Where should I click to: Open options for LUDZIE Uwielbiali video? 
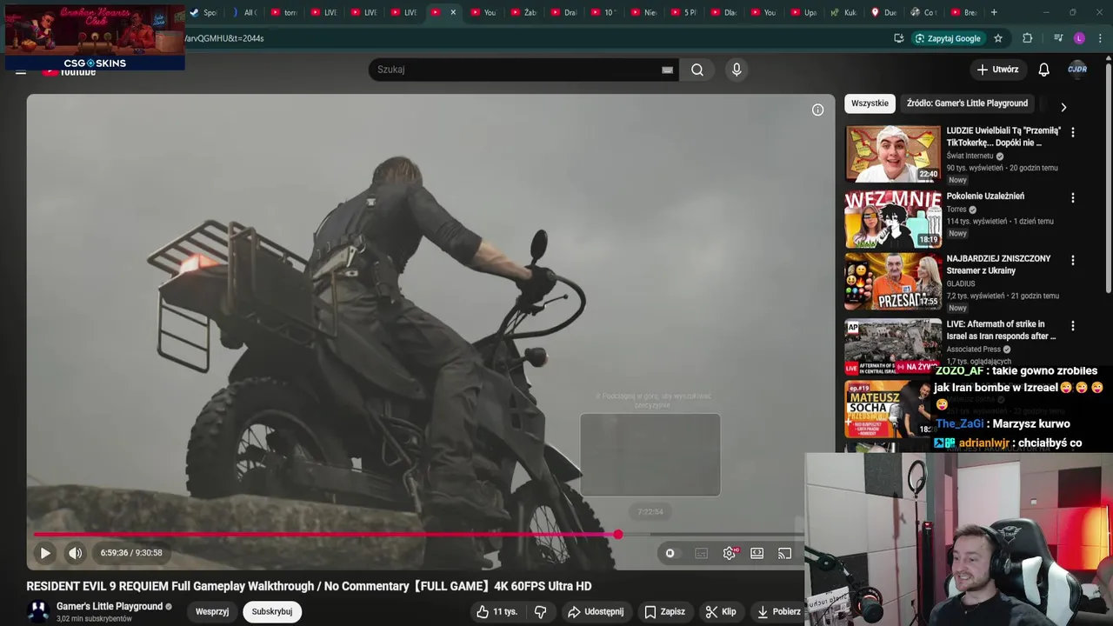(1072, 132)
